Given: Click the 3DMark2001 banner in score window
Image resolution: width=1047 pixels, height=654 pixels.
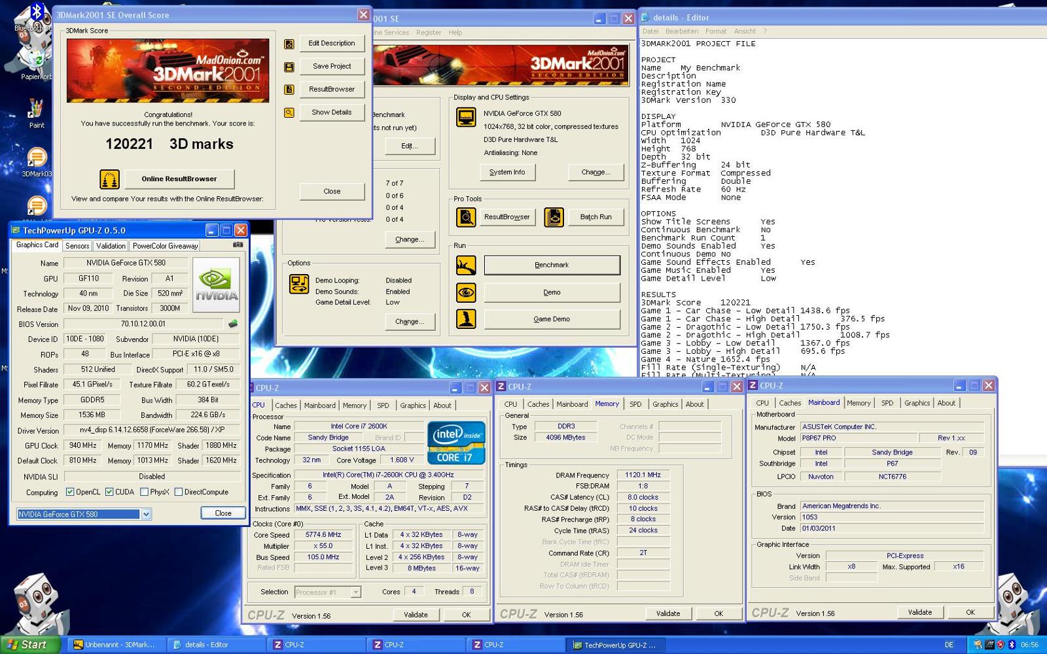Looking at the screenshot, I should coord(168,71).
